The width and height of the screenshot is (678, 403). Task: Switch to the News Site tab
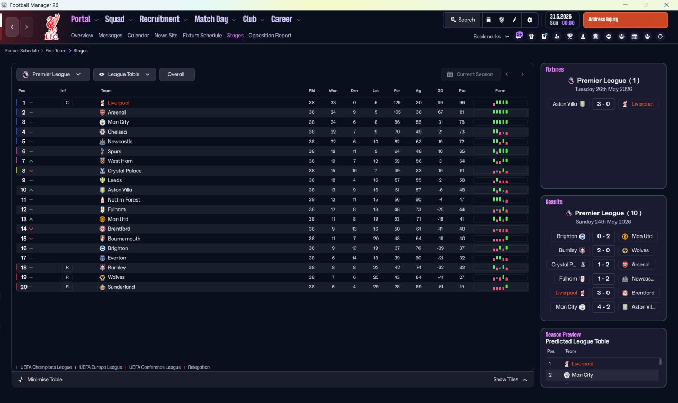pos(166,36)
